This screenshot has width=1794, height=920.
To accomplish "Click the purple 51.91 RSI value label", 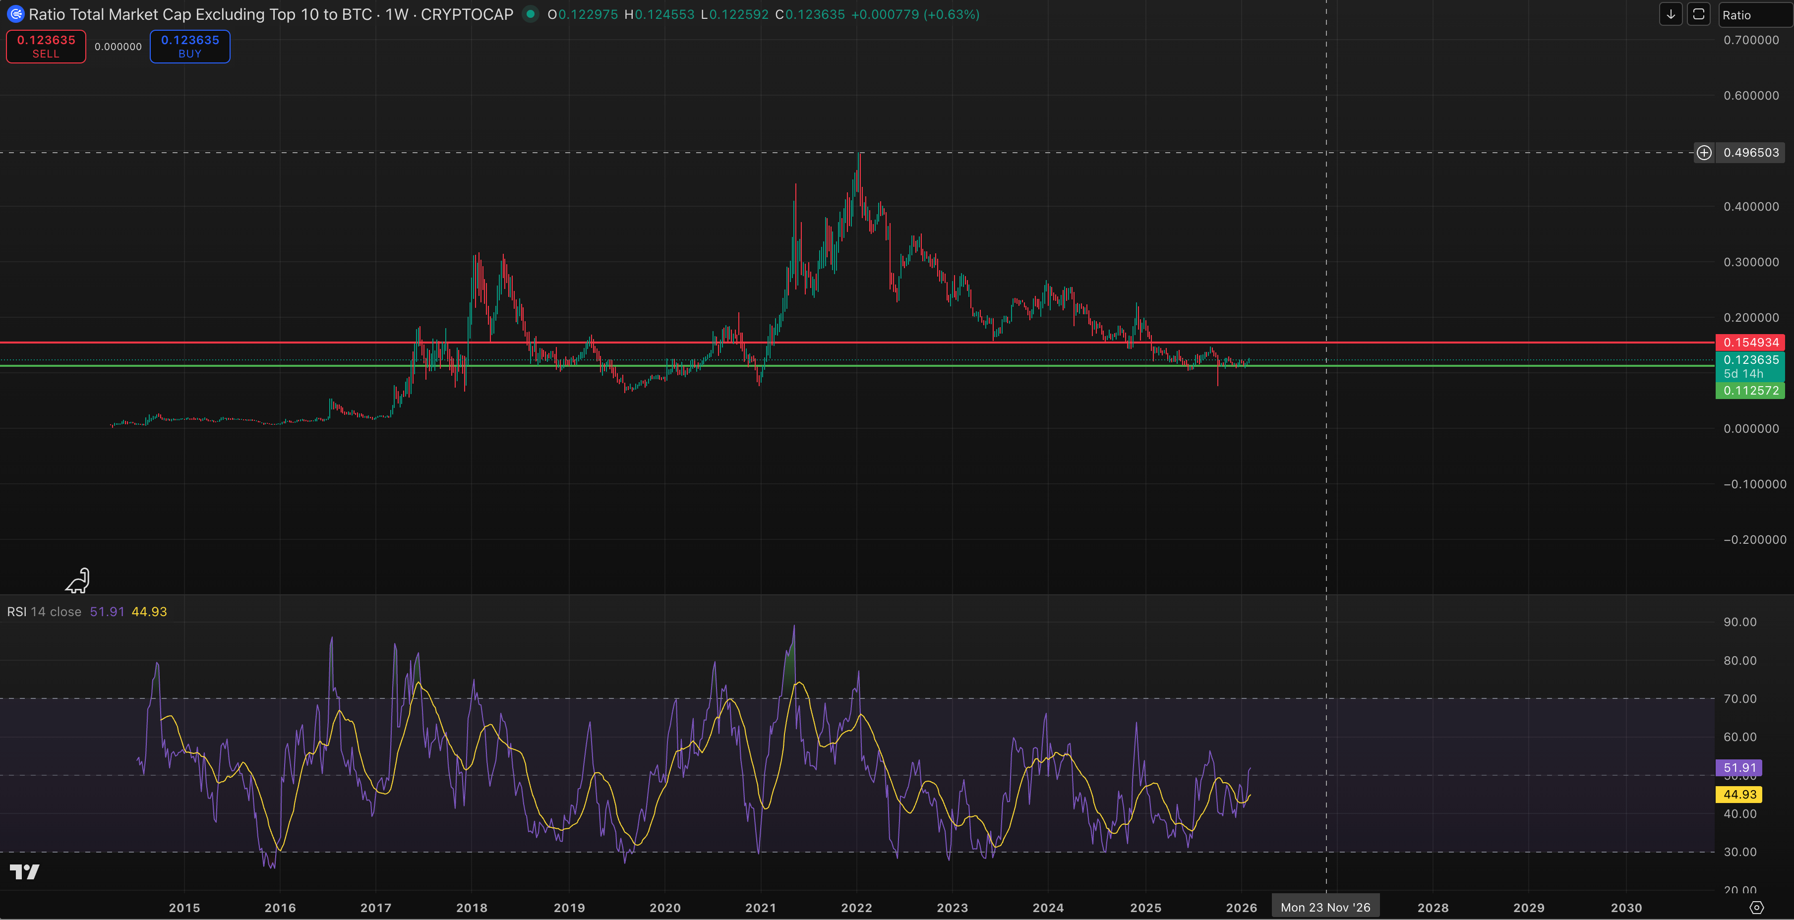I will (1739, 767).
